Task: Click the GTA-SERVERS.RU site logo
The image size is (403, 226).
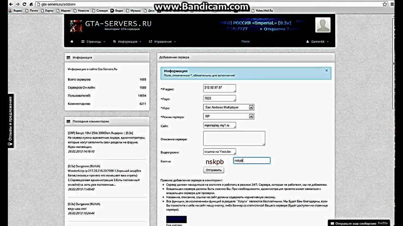Action: [111, 25]
